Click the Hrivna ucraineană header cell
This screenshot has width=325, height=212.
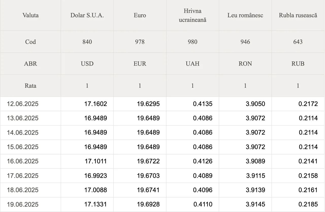(x=192, y=15)
